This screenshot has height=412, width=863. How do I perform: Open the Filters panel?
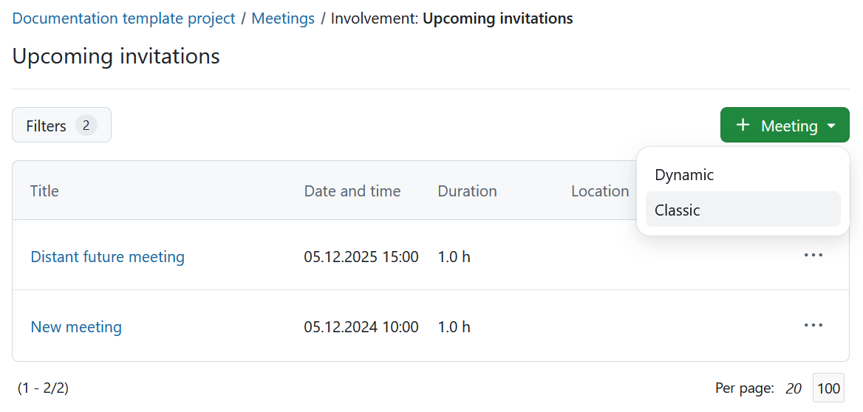[x=61, y=125]
